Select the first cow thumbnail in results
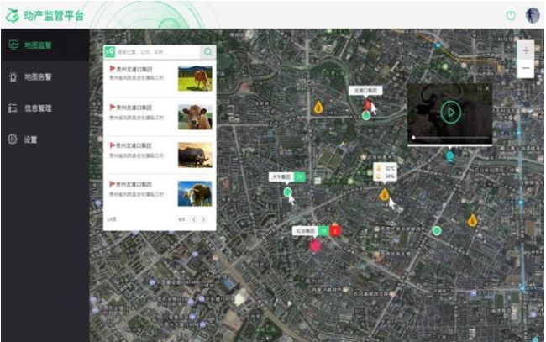This screenshot has height=342, width=546. [x=195, y=79]
